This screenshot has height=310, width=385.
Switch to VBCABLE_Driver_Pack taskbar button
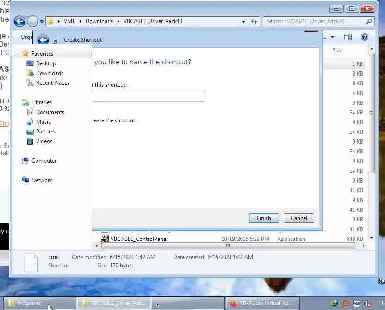tap(114, 304)
